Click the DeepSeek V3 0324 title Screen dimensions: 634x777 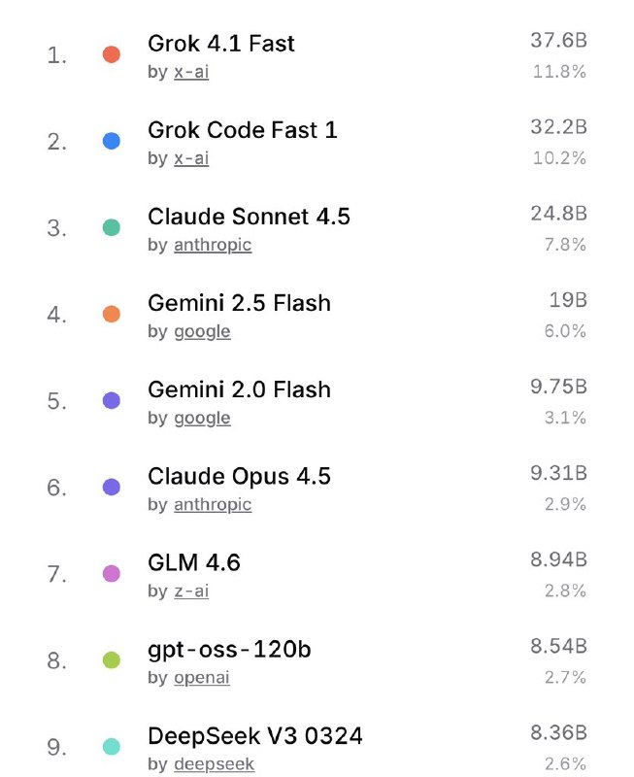coord(254,735)
